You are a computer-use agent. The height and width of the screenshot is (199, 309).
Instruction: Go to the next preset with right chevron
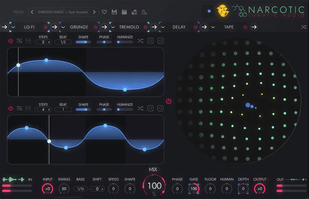(94, 12)
